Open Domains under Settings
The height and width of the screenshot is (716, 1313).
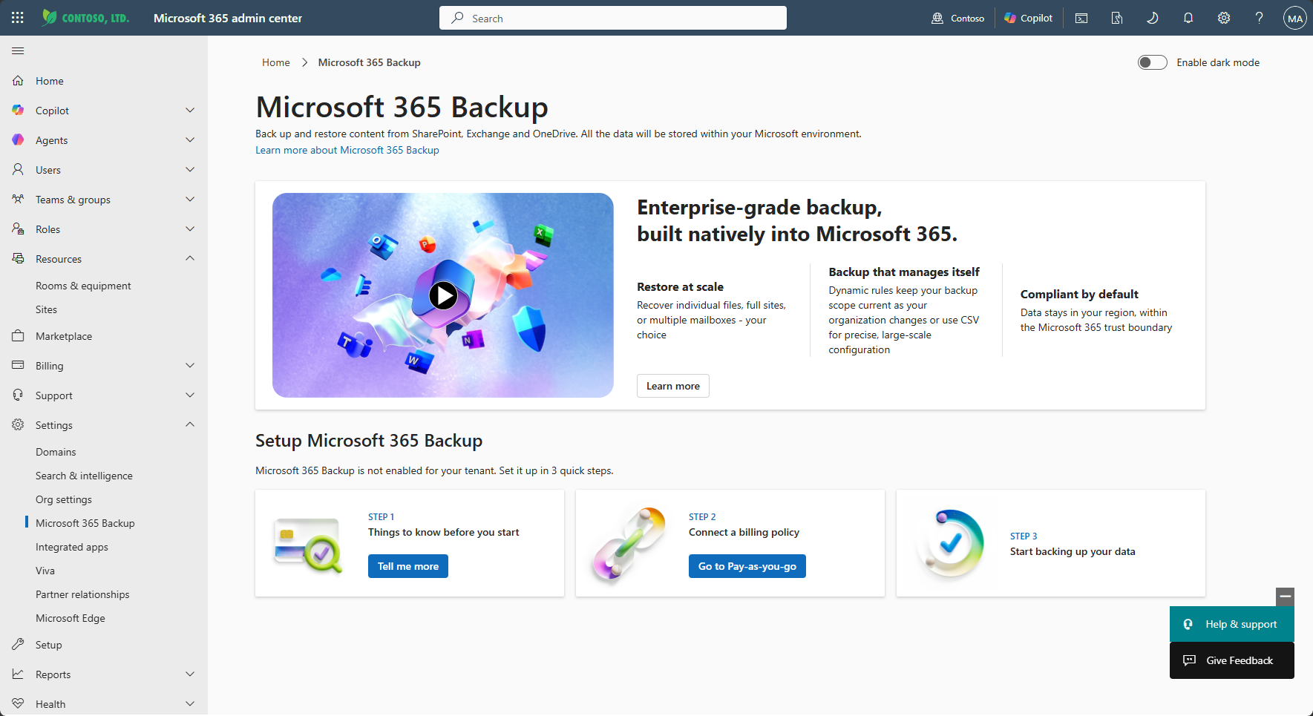pos(56,452)
